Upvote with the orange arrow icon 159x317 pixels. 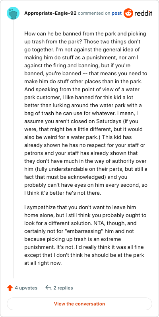[10, 288]
